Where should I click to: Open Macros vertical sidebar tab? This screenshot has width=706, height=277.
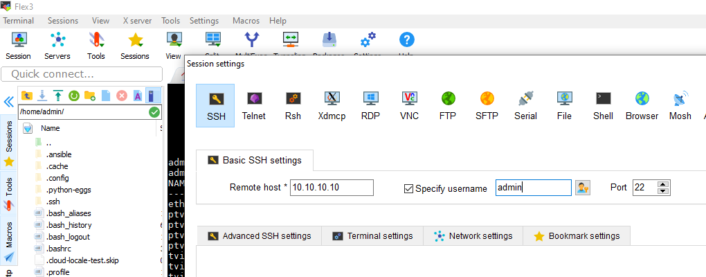tap(8, 242)
